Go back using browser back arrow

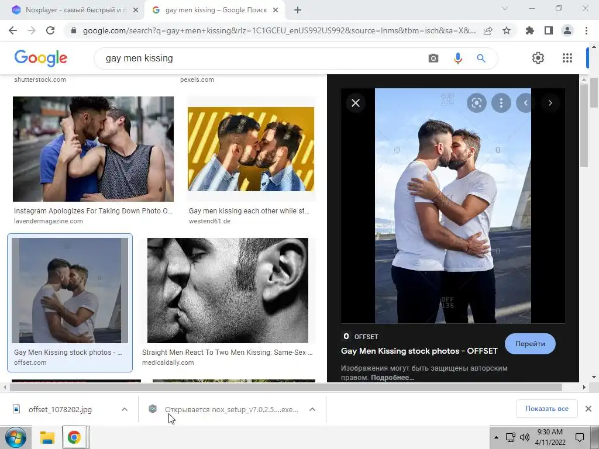[x=13, y=30]
